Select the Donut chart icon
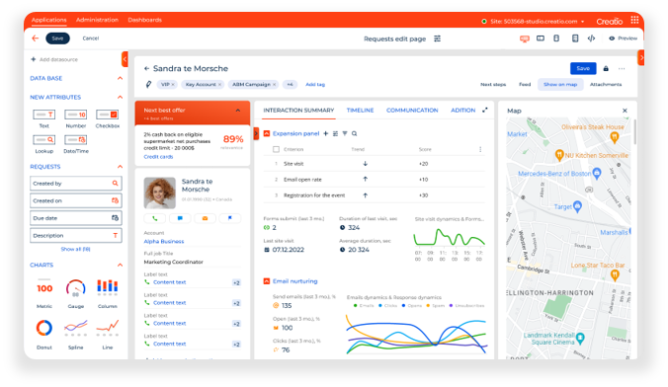Screen dimensions: 668x387 [44, 328]
